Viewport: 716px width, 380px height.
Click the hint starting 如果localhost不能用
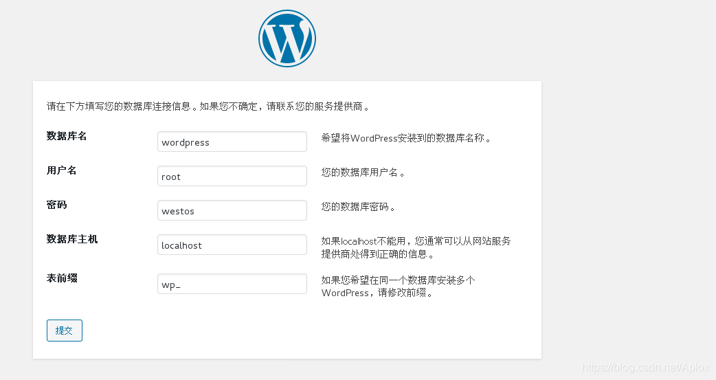click(416, 247)
